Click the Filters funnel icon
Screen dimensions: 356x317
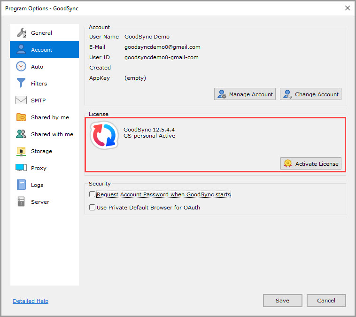[x=21, y=83]
